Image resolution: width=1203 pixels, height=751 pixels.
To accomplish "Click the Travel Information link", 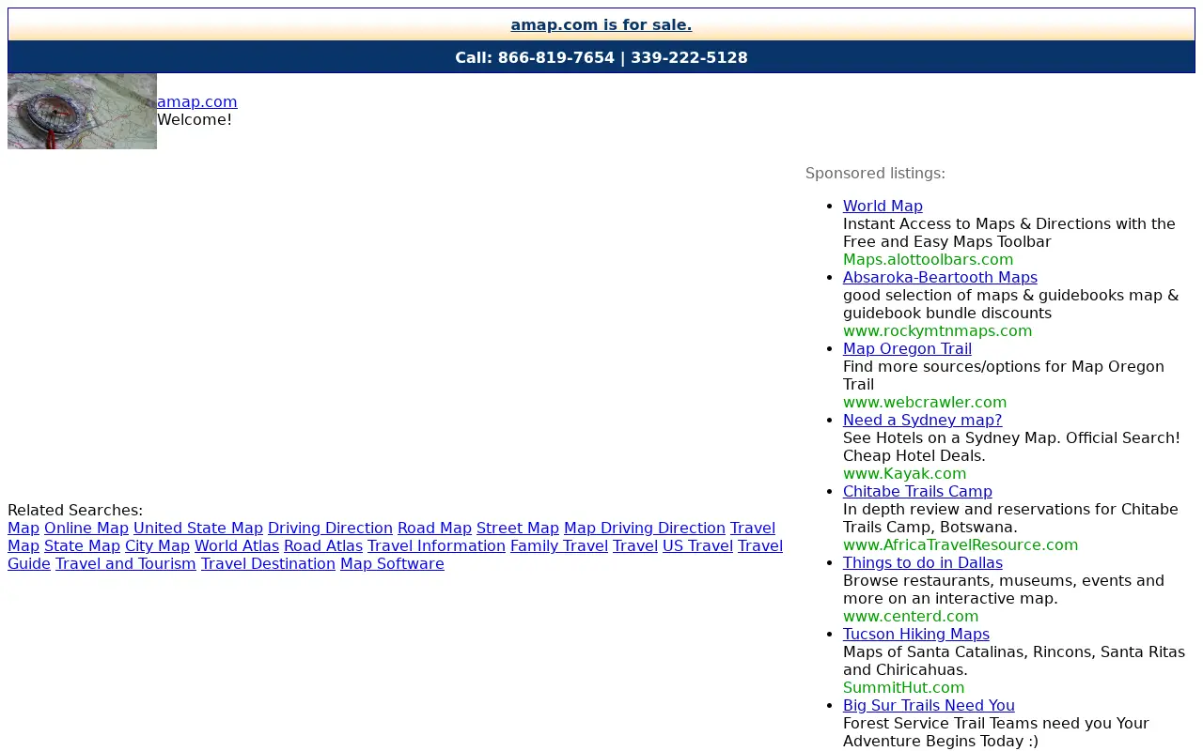I will (x=436, y=545).
